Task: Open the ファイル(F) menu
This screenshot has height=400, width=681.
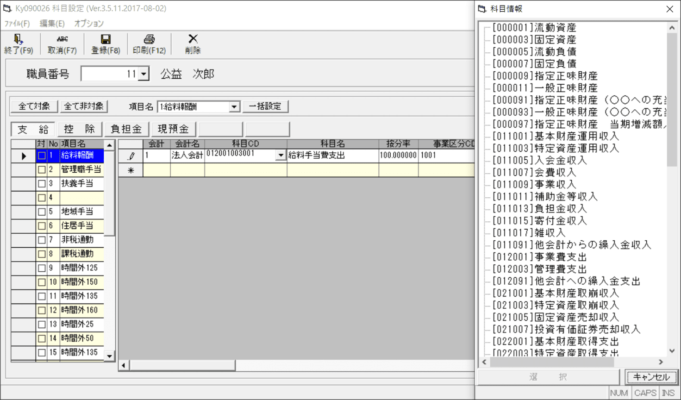Action: point(17,24)
